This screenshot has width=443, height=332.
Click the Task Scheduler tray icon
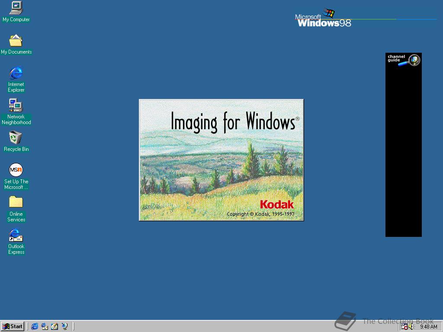tap(404, 327)
